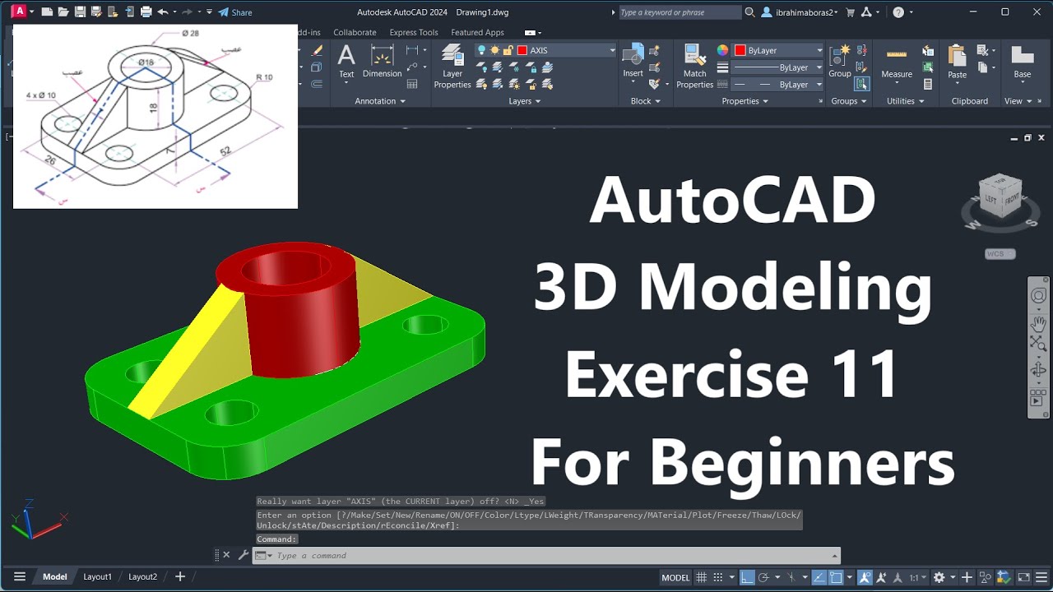Insert a table from the Annotation panel
1053x592 pixels.
tap(412, 84)
